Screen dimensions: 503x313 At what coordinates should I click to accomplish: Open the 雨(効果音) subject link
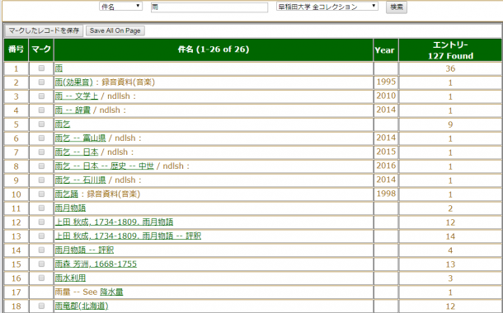click(73, 82)
